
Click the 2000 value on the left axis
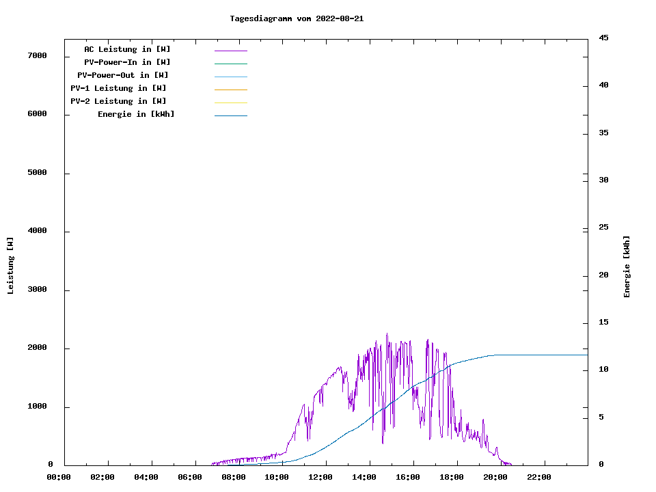[x=37, y=348]
